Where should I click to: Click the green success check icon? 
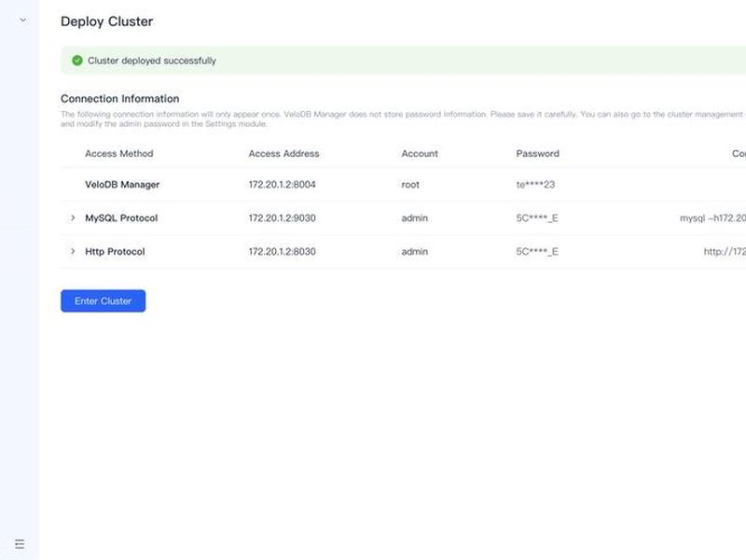click(x=77, y=61)
